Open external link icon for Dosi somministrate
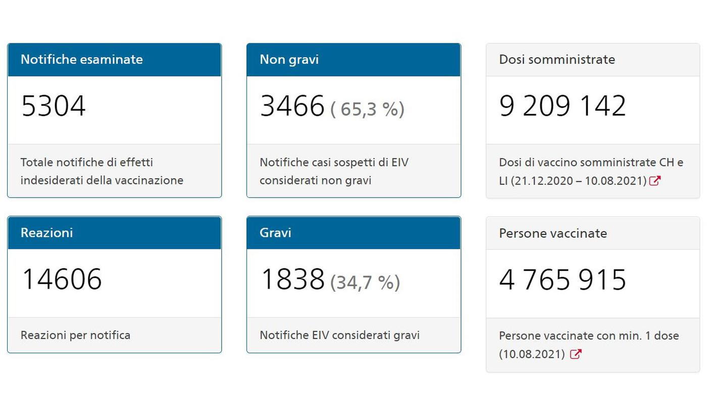The height and width of the screenshot is (399, 711). [x=654, y=180]
